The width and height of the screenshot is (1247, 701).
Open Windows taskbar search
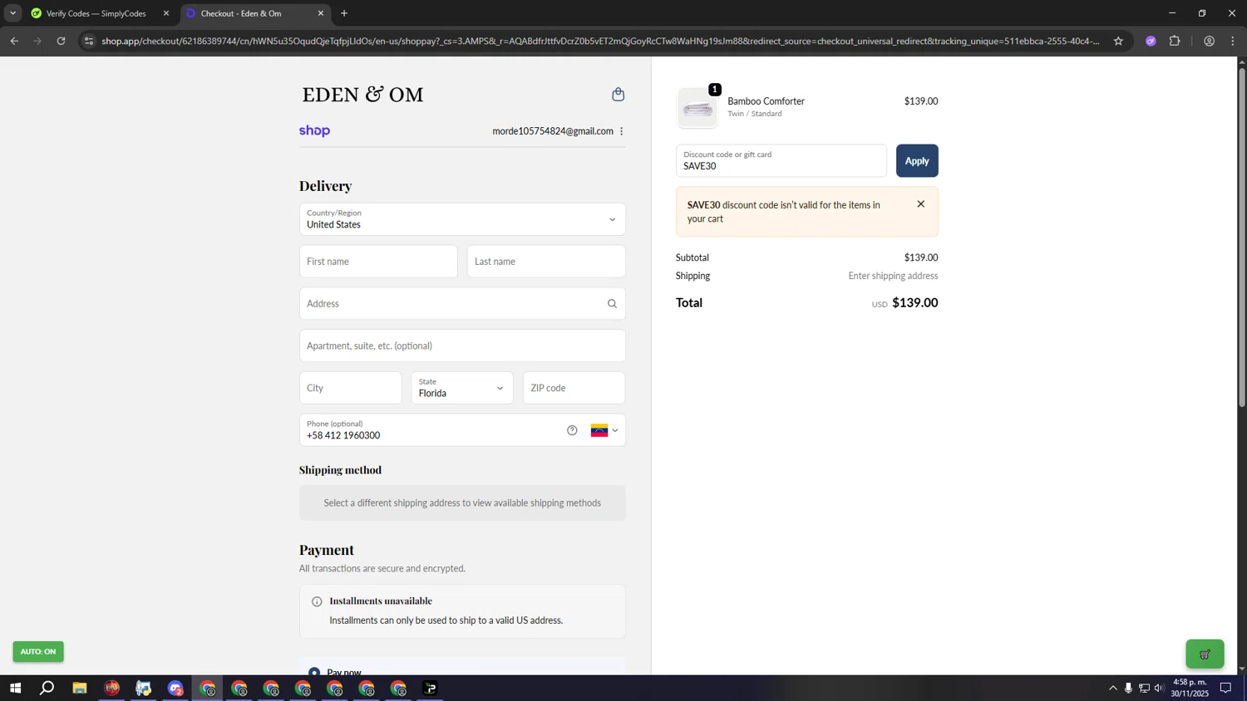click(x=47, y=688)
